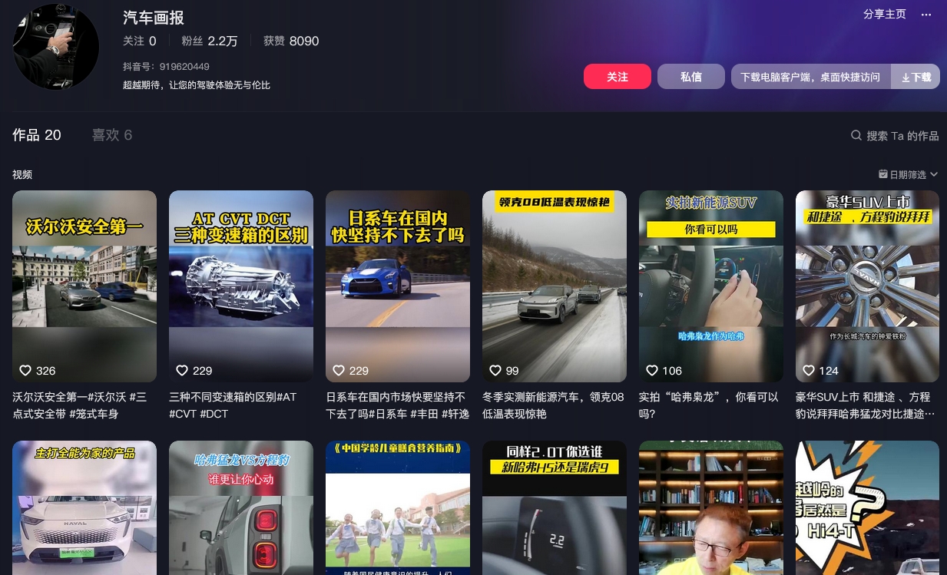Image resolution: width=947 pixels, height=575 pixels.
Task: Click the 获赞 8090 likes count
Action: [x=291, y=41]
